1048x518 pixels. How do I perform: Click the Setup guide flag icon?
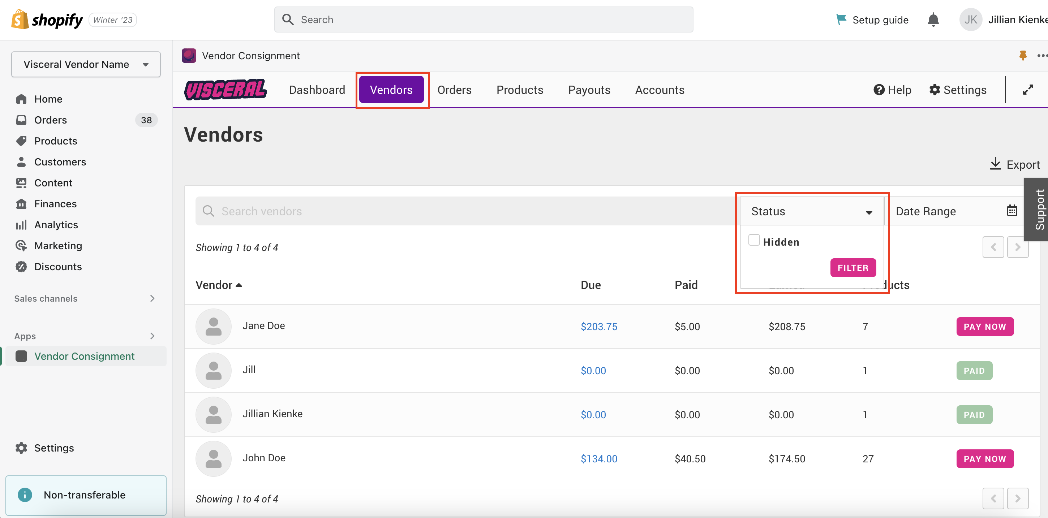point(841,19)
